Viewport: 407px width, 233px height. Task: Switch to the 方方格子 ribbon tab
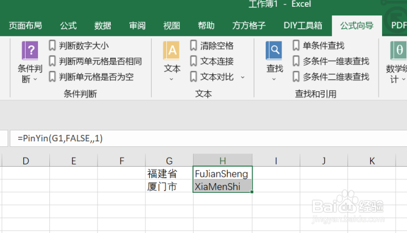pyautogui.click(x=249, y=26)
